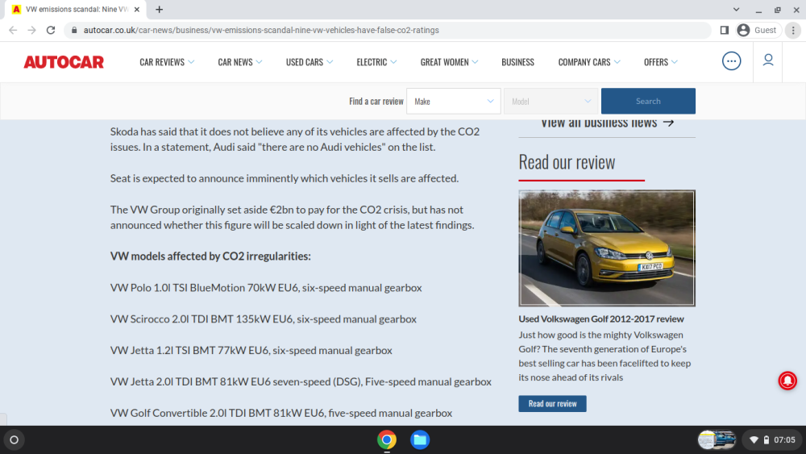Expand the Used Cars menu
The image size is (806, 454).
click(310, 62)
